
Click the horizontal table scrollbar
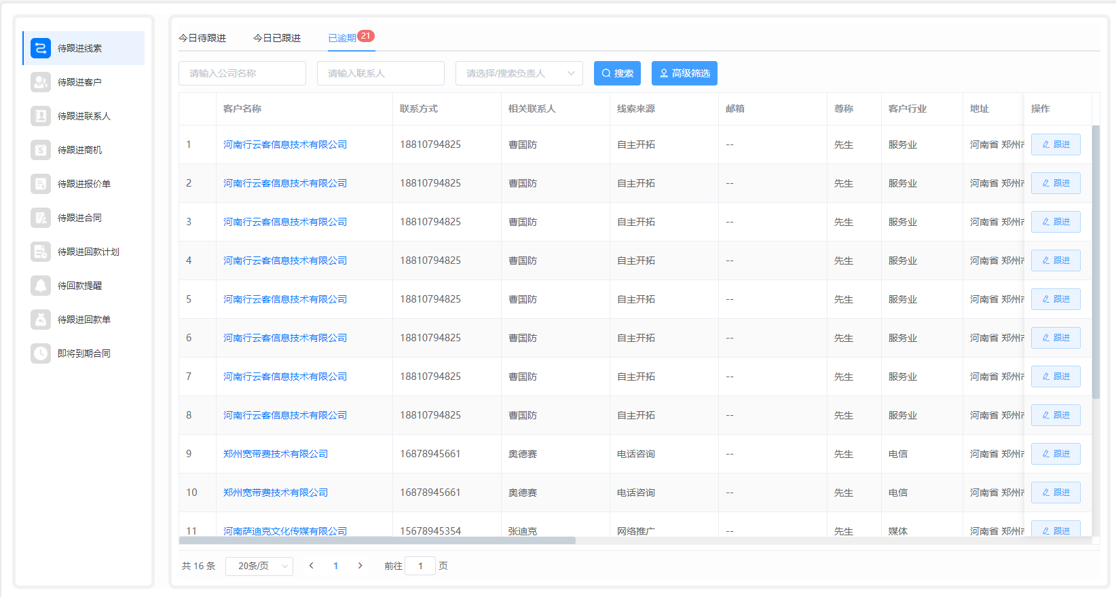point(377,541)
